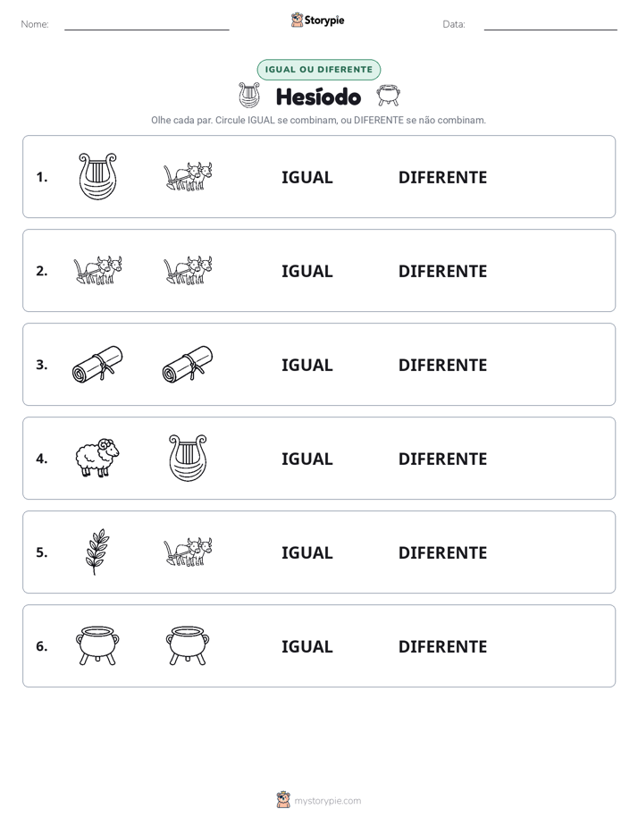Click the lyre icon beside Hesíodo title
Screen dimensions: 638x826
click(249, 96)
